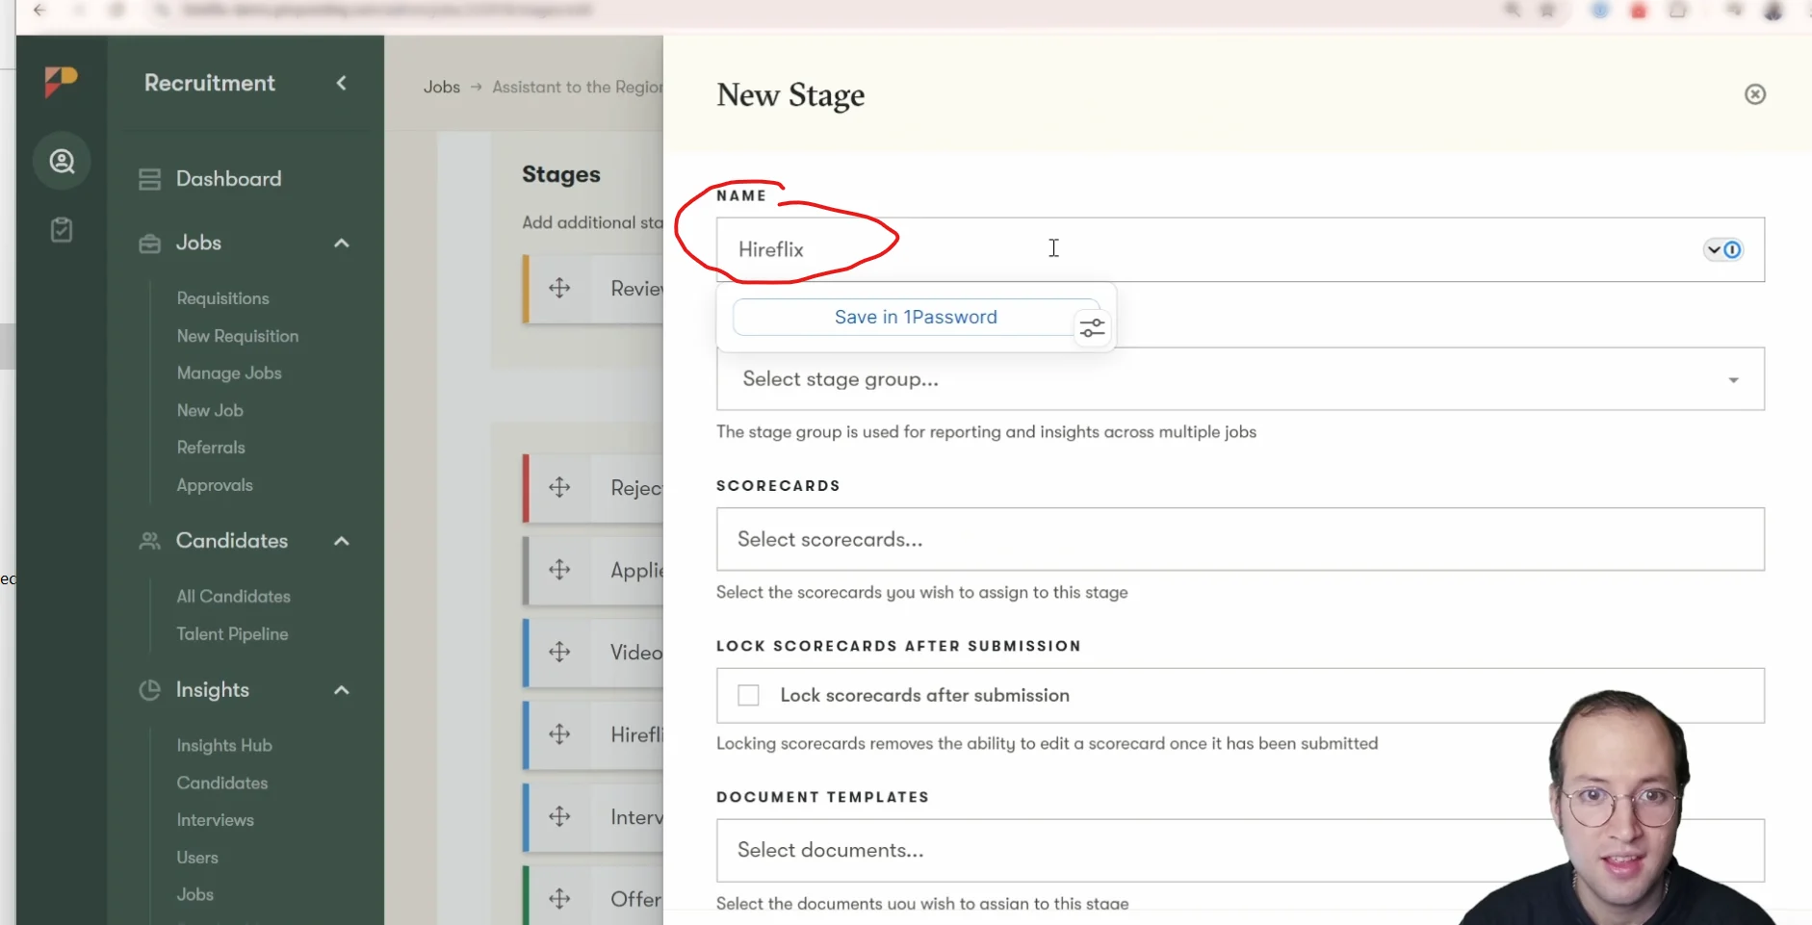1812x925 pixels.
Task: Open Interviews under Insights
Action: point(215,820)
